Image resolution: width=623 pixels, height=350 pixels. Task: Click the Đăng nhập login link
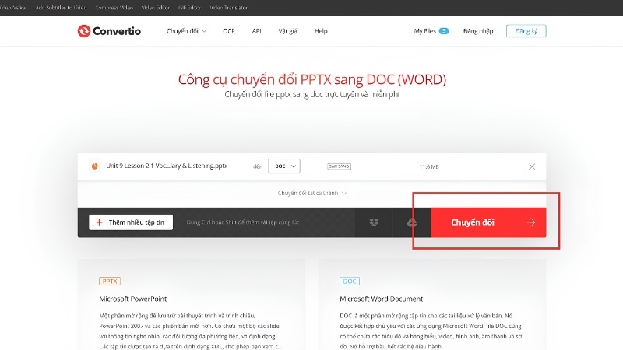[x=478, y=31]
